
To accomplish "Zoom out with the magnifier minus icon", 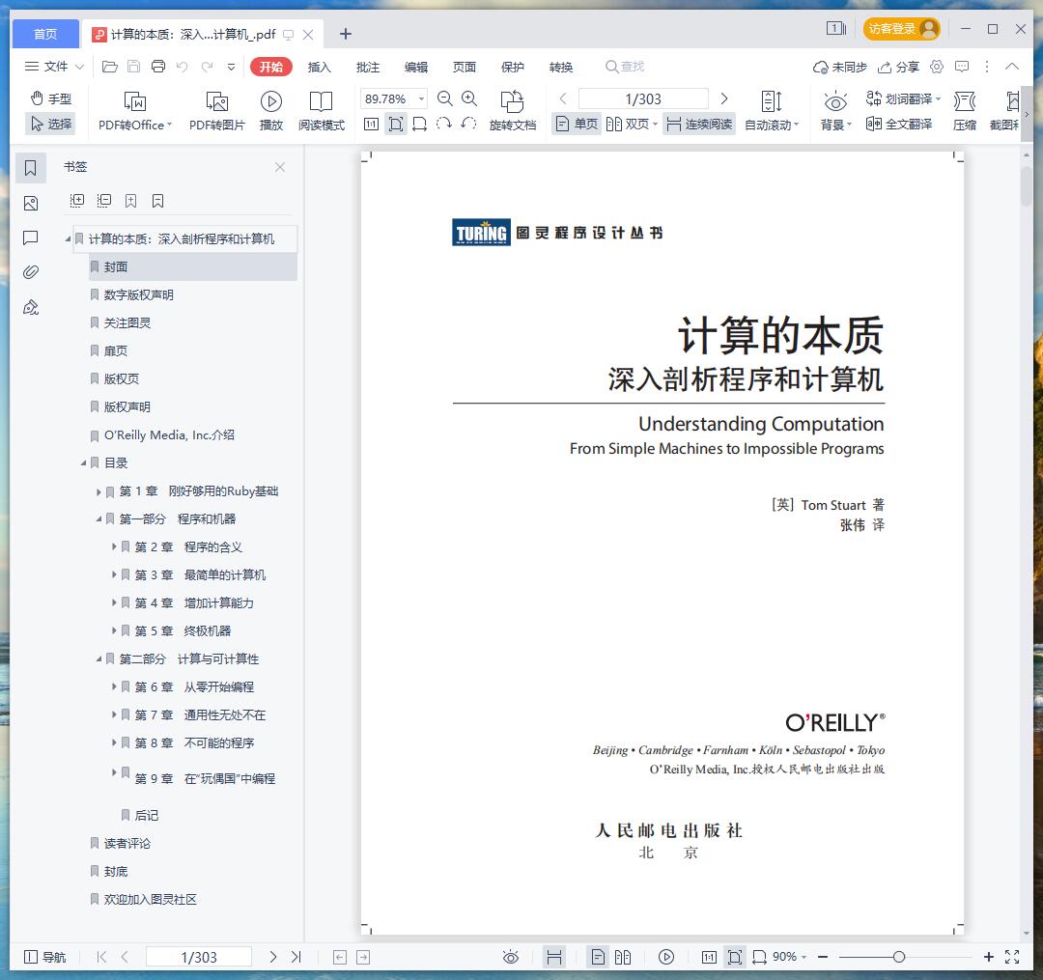I will tap(445, 99).
